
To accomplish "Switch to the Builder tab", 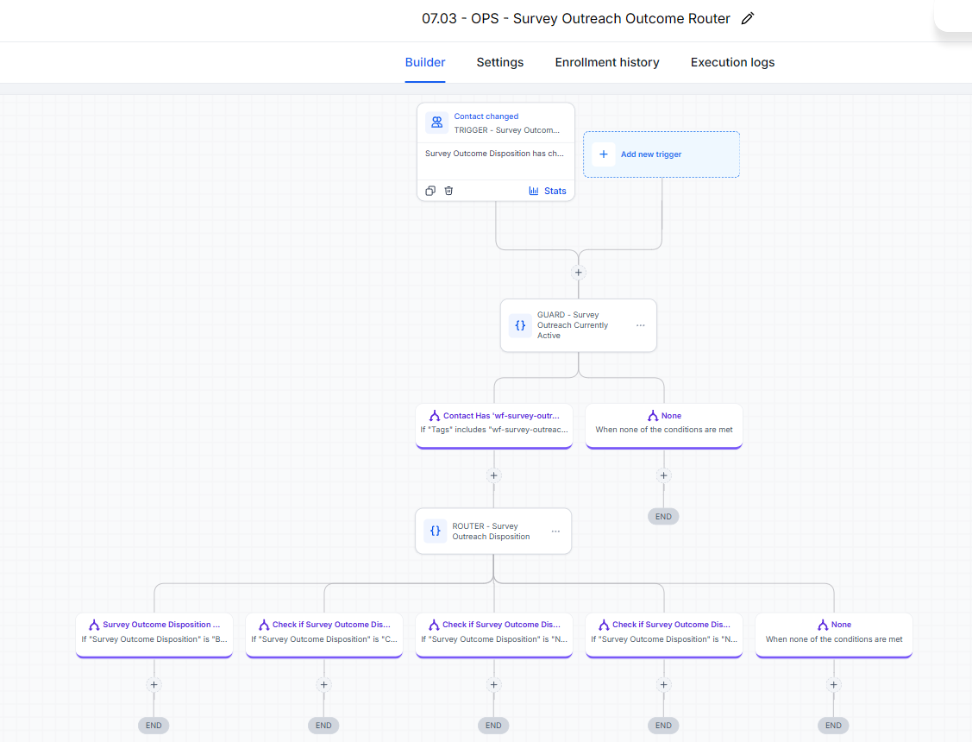I will (424, 62).
